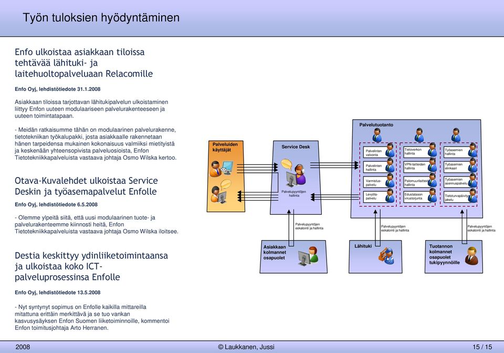Click footer copyright Laukkanen, Jussi
The width and height of the screenshot is (504, 353).
(246, 347)
